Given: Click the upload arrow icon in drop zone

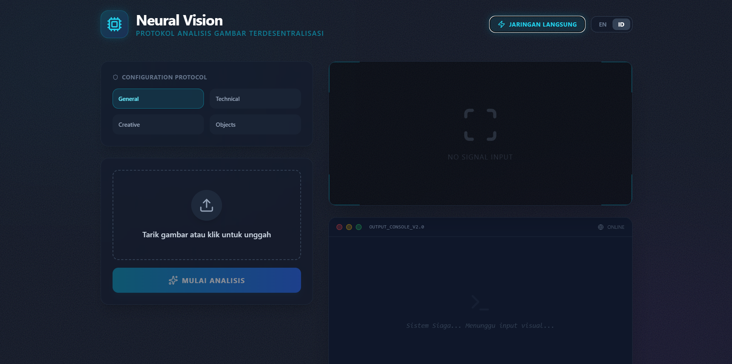Looking at the screenshot, I should (207, 205).
